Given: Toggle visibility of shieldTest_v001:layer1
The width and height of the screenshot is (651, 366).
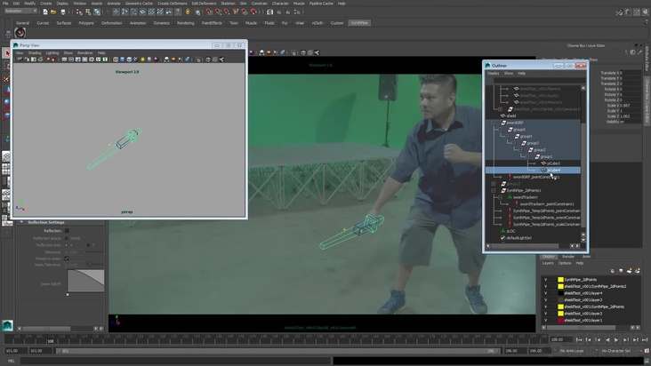Looking at the screenshot, I should coord(545,321).
